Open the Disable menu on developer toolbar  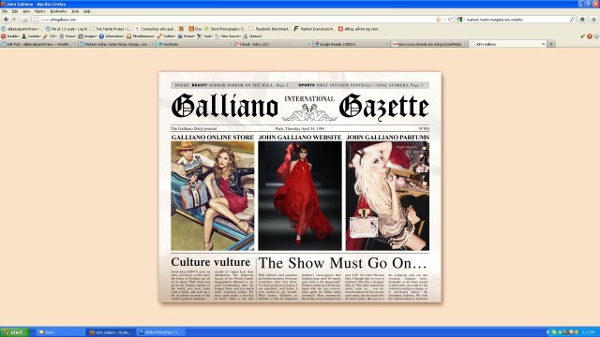(10, 37)
